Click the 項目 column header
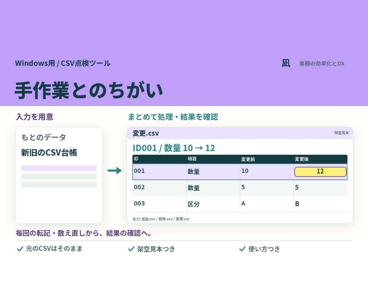The width and height of the screenshot is (368, 307). 192,159
